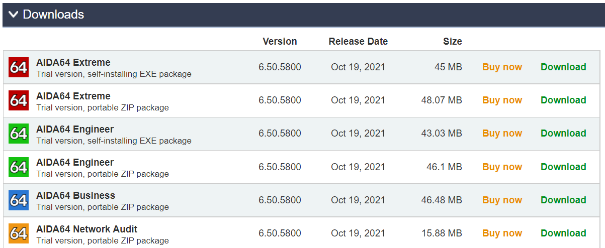605x248 pixels.
Task: Download AIDA64 Network Audit ZIP package
Action: tap(563, 233)
